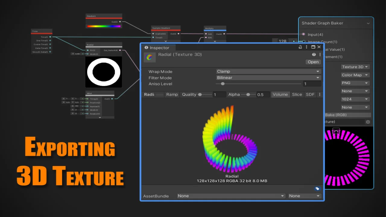Viewport: 386px width, 217px height.
Task: Click the Radial texture asset thumbnail icon
Action: 150,57
